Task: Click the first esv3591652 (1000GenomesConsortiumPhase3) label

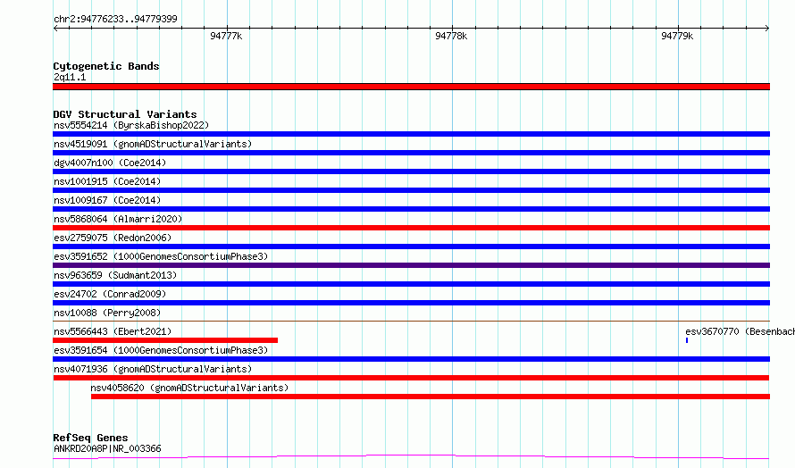Action: pyautogui.click(x=161, y=256)
